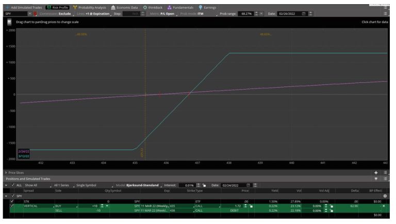Screen dimensions: 396x224
Task: Switch to the Probability Analysis tab
Action: click(90, 8)
